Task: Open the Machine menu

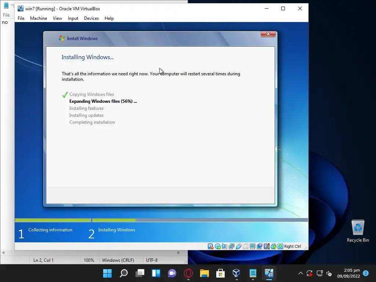Action: click(39, 18)
